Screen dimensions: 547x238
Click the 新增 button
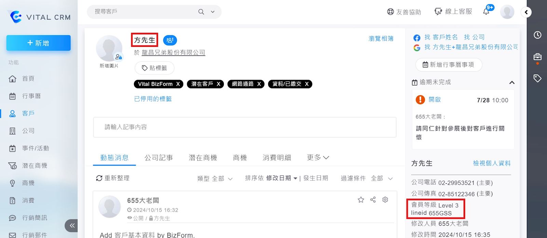38,43
